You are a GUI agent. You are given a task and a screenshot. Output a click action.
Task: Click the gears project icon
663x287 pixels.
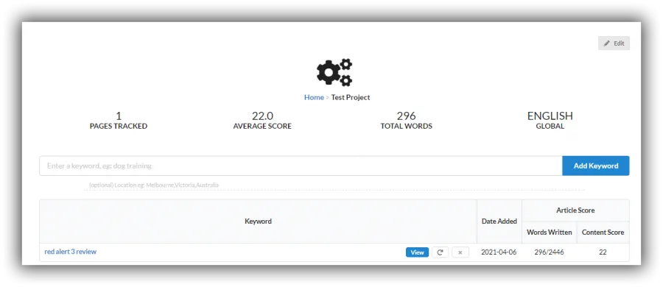click(x=334, y=72)
